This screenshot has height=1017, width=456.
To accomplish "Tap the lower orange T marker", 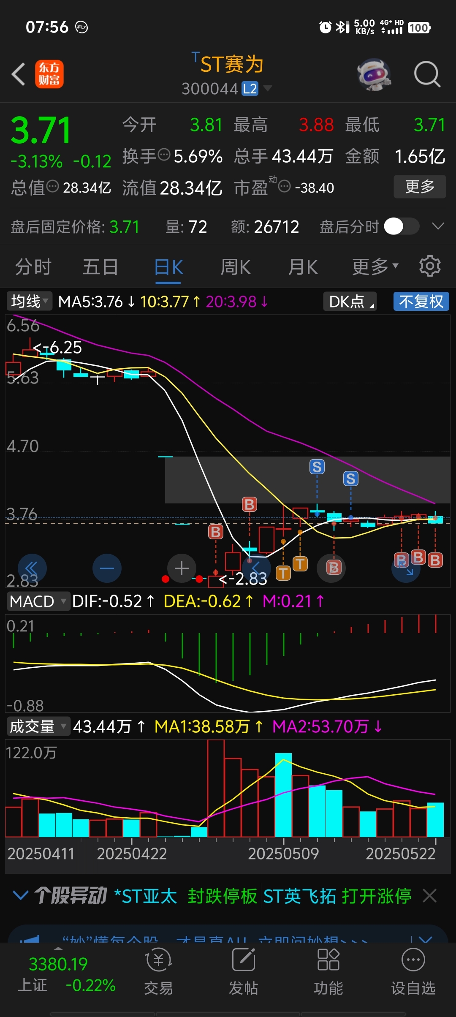I will pos(283,573).
